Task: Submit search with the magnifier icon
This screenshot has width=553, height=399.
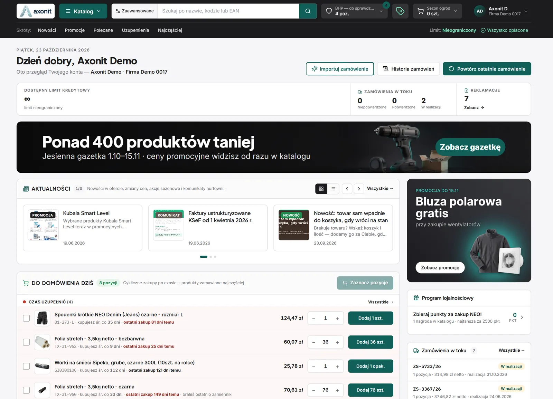Action: tap(308, 11)
